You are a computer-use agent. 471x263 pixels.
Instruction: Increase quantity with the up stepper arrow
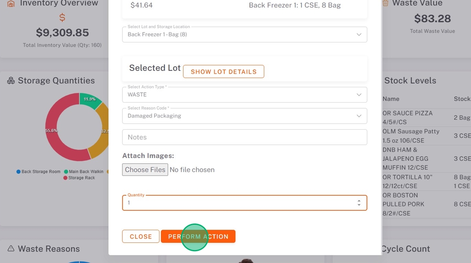tap(359, 200)
